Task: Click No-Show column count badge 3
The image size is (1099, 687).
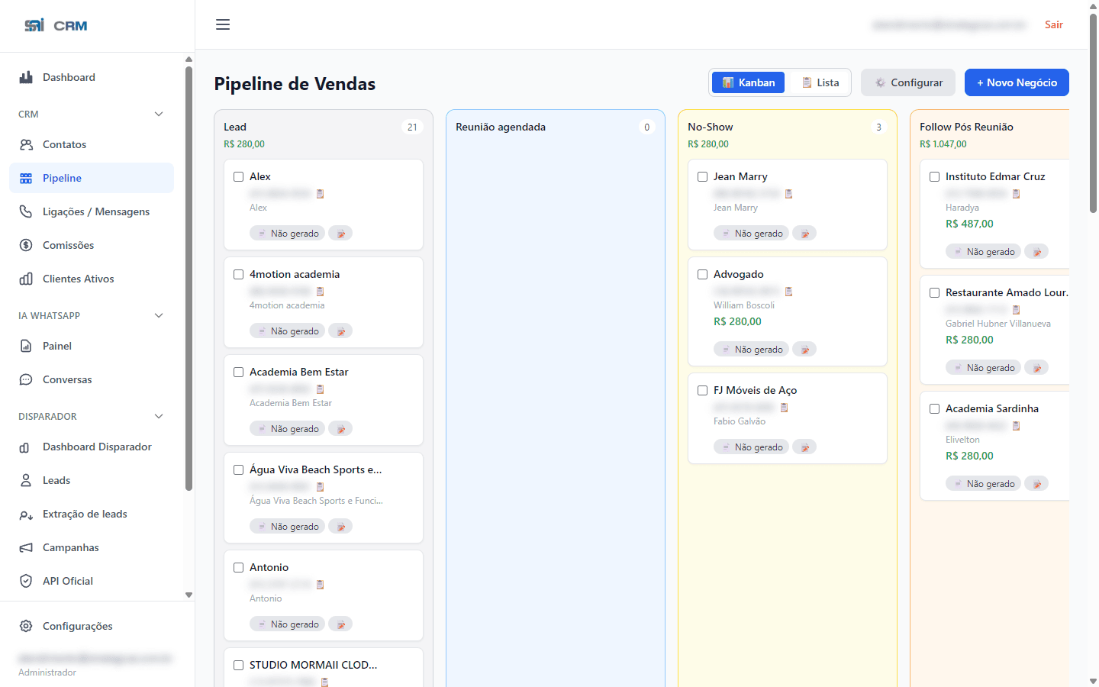Action: (878, 127)
